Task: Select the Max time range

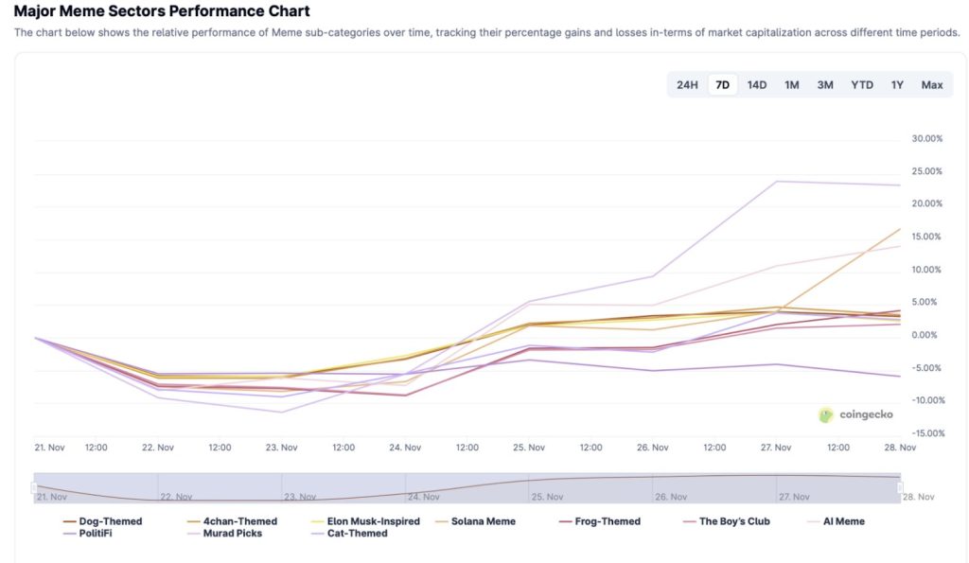Action: pyautogui.click(x=932, y=85)
